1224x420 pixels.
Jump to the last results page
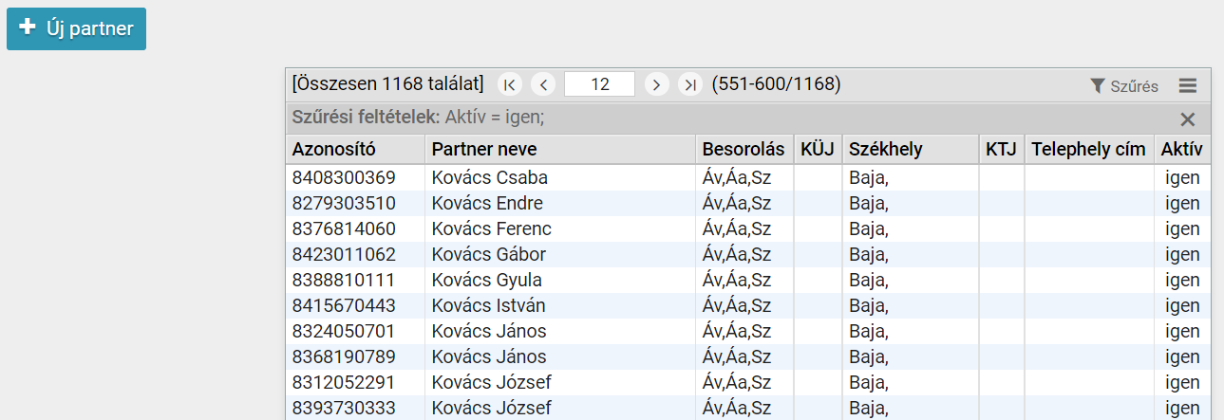coord(690,84)
